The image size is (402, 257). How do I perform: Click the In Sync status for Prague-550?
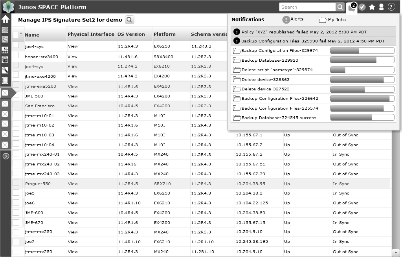[341, 184]
